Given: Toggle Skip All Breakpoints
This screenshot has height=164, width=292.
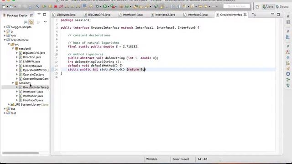Looking at the screenshot, I should click(x=37, y=6).
